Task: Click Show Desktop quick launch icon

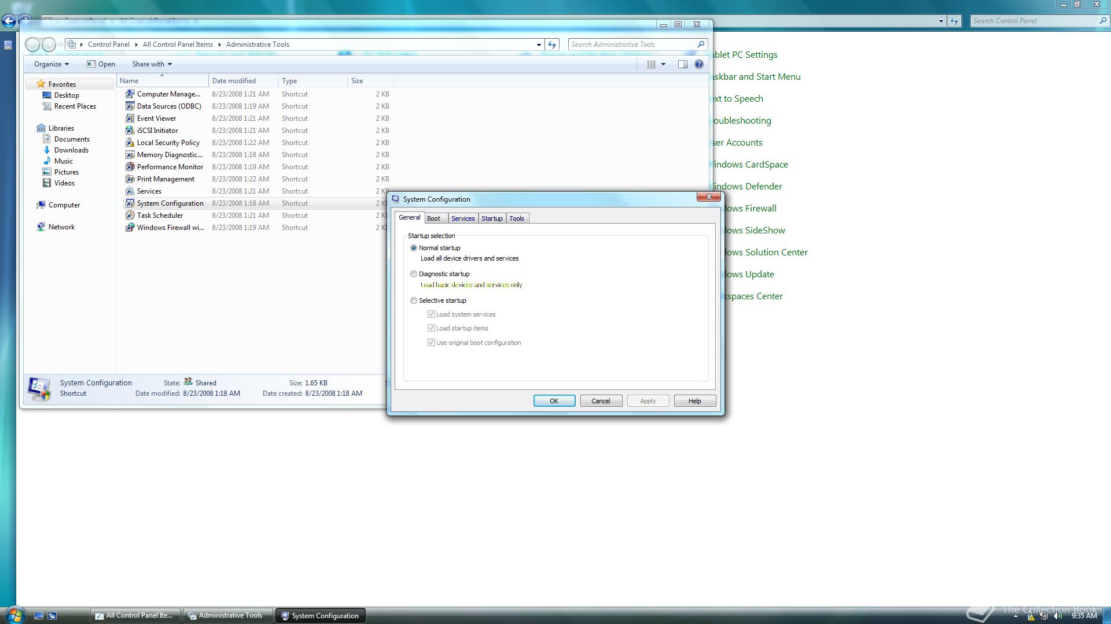Action: 39,615
